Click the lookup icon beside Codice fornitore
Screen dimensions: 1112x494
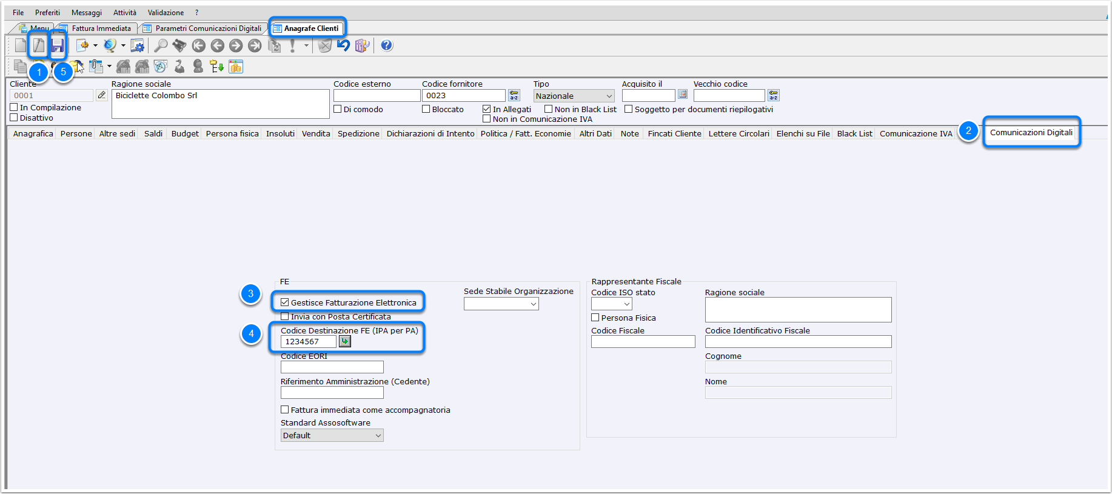[514, 95]
